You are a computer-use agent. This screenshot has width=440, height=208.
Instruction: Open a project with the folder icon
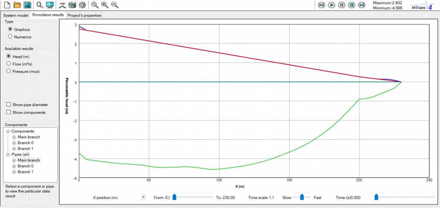point(17,5)
